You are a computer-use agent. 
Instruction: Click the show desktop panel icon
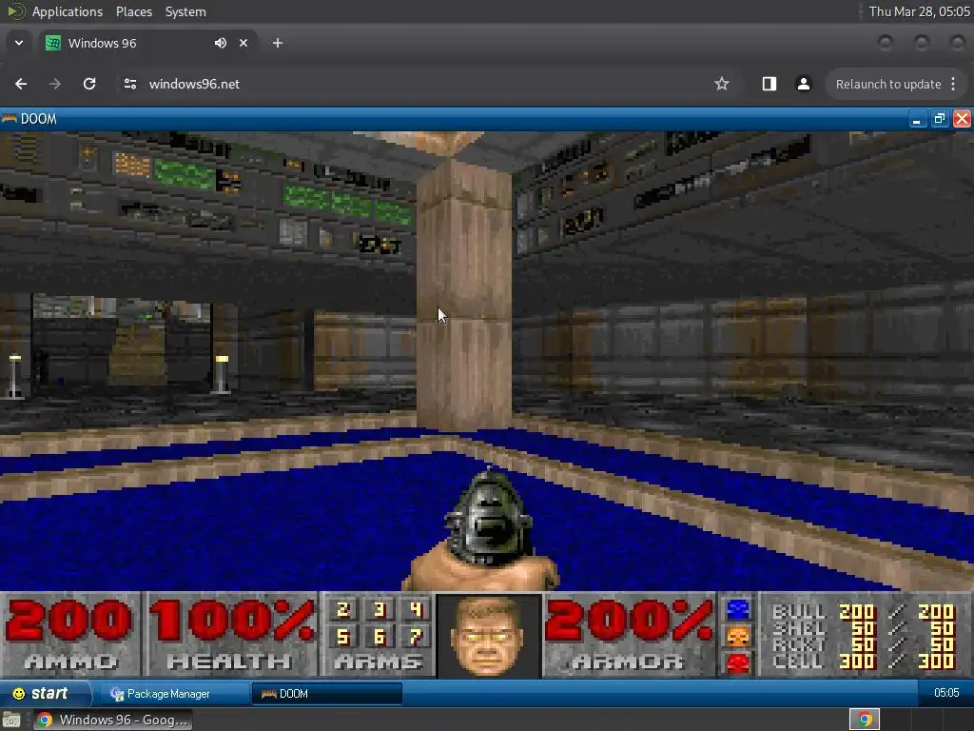click(x=11, y=720)
